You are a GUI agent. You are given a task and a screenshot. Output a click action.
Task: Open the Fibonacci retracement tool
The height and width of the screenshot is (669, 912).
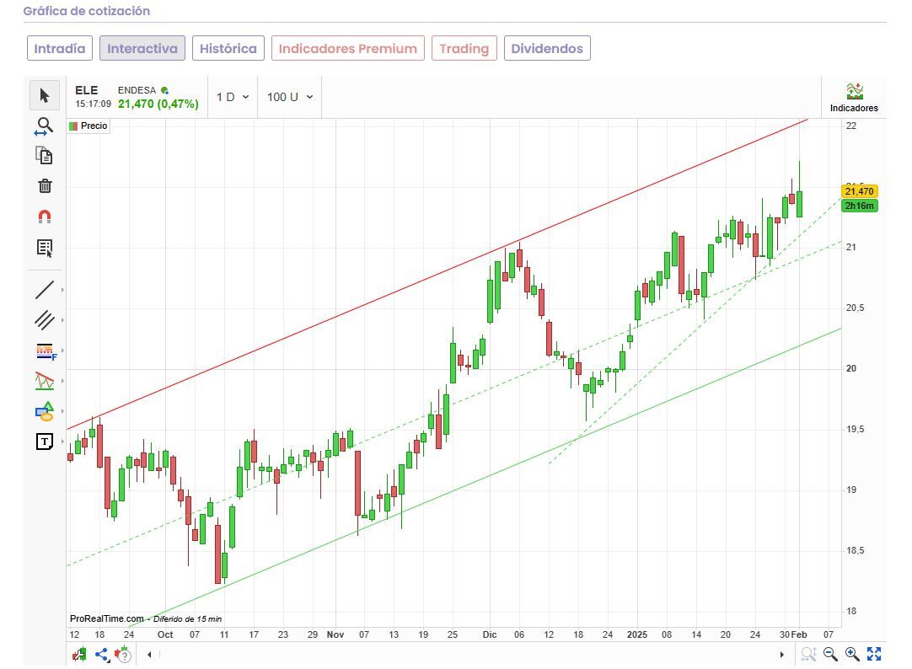tap(45, 351)
